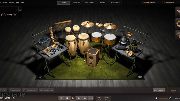Select the left bongo drum

68,30
